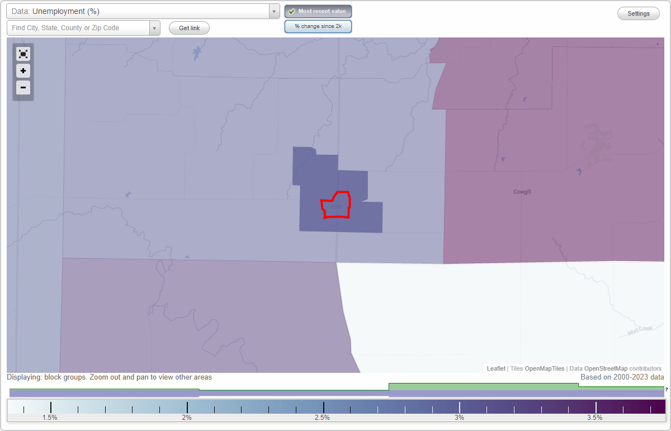The height and width of the screenshot is (431, 671).
Task: Select the % change since 2k tab
Action: 318,26
